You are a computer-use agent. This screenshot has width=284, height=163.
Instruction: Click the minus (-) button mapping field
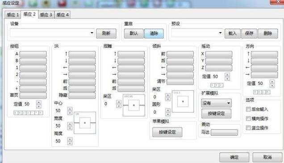tap(33, 81)
